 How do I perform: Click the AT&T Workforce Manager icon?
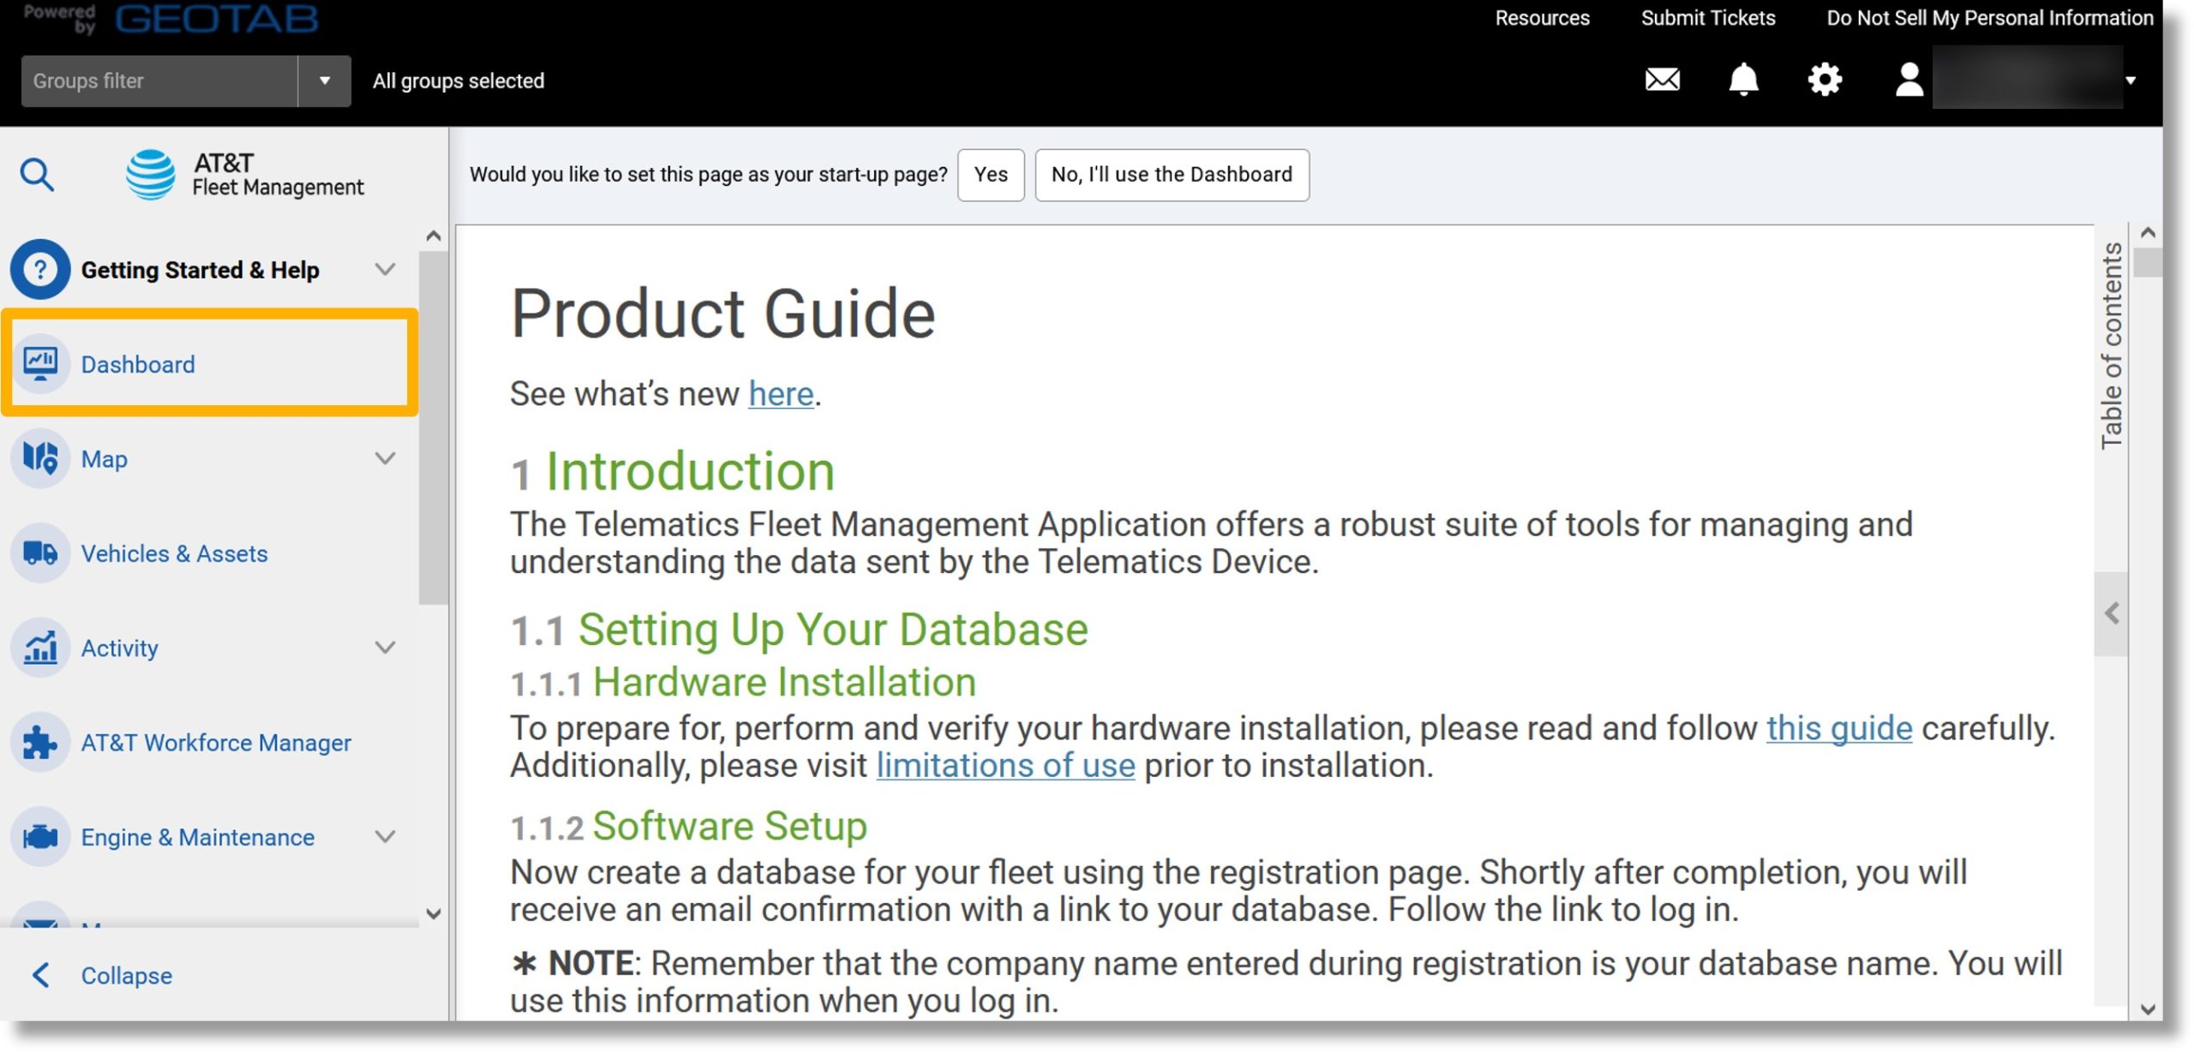click(42, 740)
